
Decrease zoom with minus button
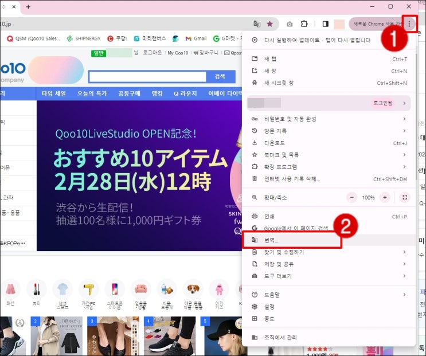(x=352, y=197)
